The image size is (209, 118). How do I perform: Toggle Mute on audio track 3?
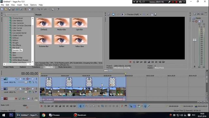click(x=28, y=99)
